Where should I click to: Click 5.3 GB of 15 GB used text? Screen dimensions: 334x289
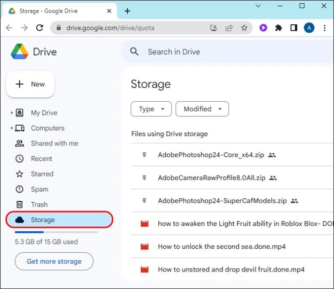(46, 242)
